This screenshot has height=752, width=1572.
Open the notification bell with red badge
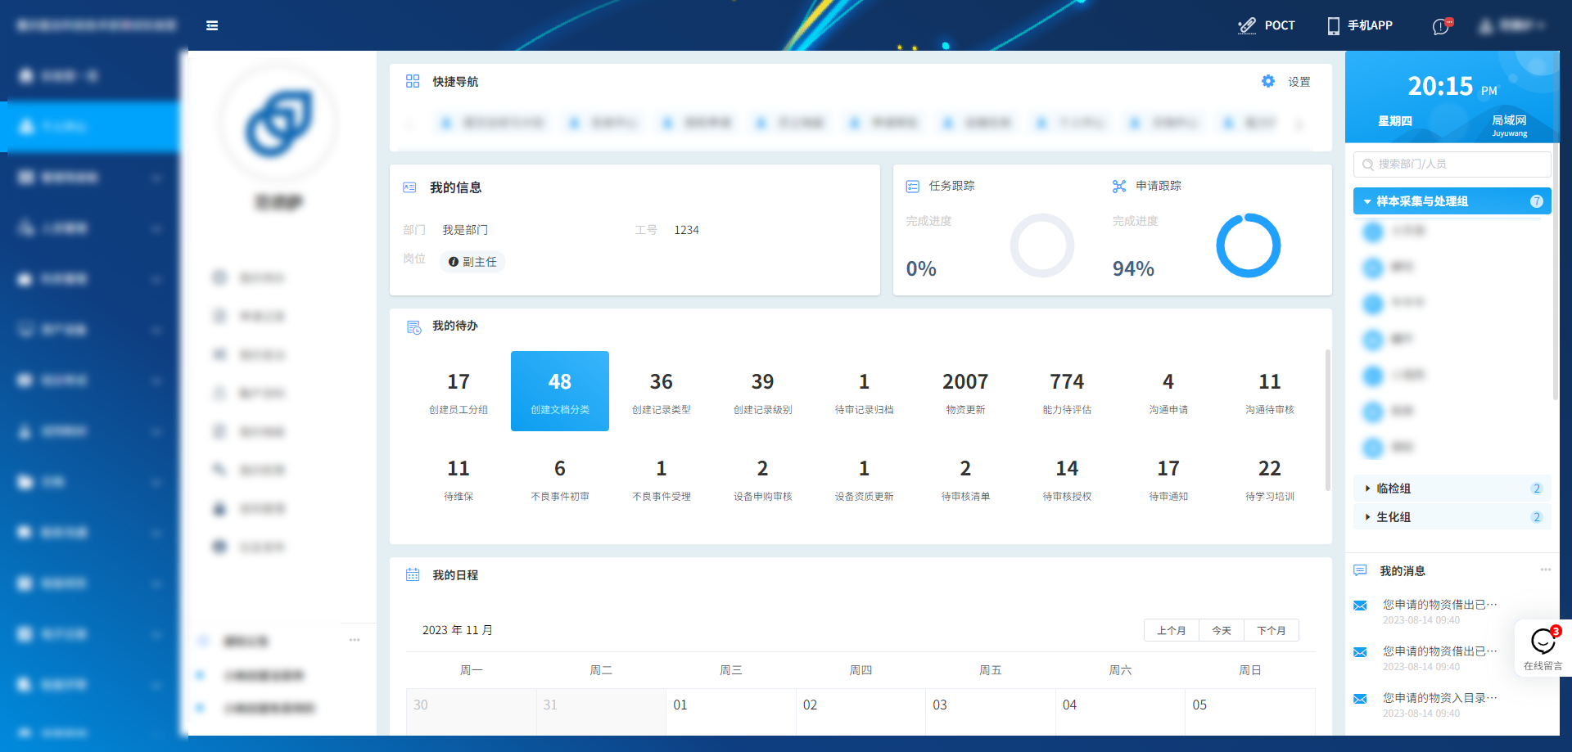click(x=1441, y=25)
